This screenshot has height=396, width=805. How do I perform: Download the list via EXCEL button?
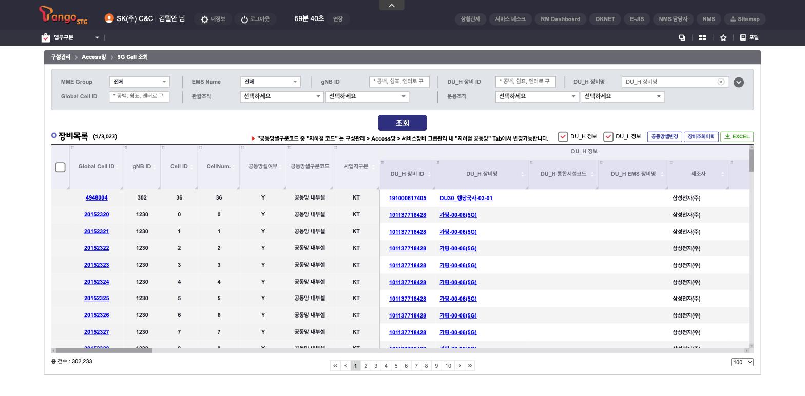coord(737,136)
